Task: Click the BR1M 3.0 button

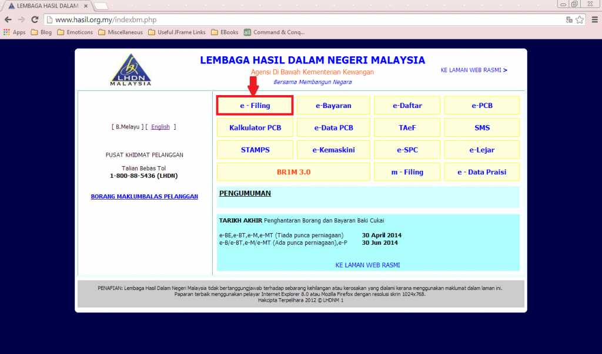Action: tap(293, 172)
